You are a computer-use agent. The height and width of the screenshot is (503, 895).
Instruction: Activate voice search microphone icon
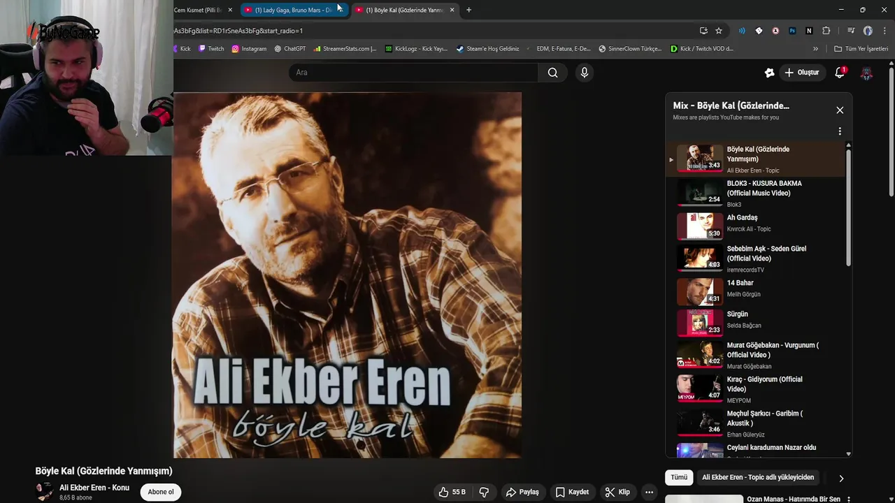pos(585,73)
